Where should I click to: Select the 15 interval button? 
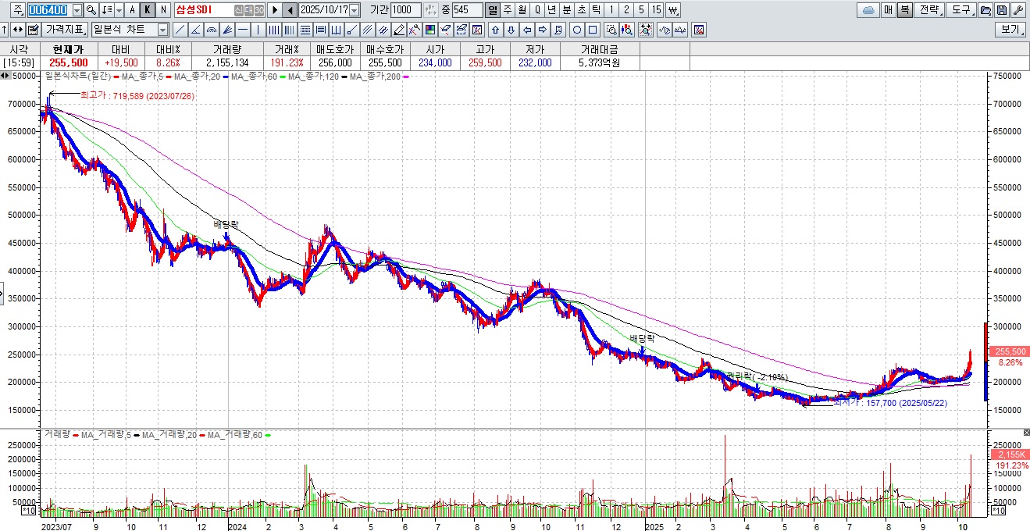tap(657, 10)
